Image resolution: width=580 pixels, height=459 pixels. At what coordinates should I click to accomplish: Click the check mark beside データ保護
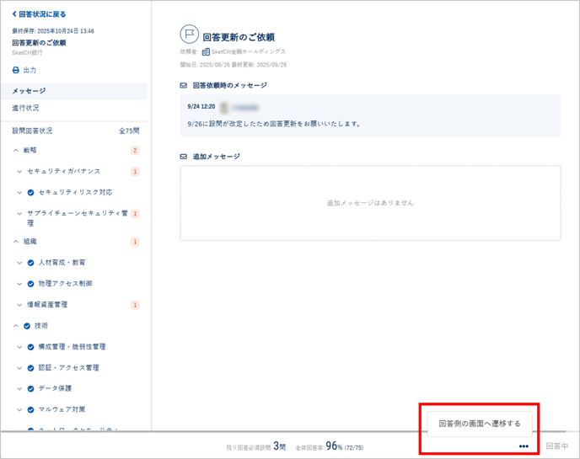click(31, 389)
